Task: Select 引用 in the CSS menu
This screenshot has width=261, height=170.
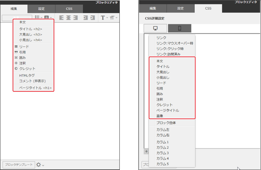Action: [x=172, y=88]
